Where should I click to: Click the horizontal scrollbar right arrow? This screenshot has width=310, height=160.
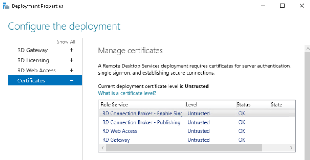click(x=291, y=147)
